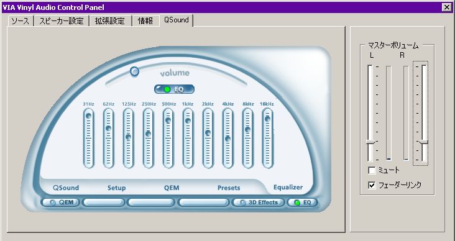Select the Equalizer section

tap(288, 188)
